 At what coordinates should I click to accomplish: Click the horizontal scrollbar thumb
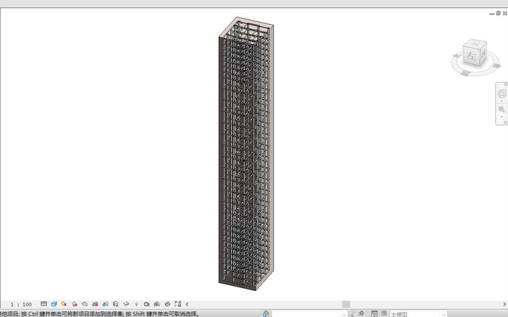[x=346, y=304]
